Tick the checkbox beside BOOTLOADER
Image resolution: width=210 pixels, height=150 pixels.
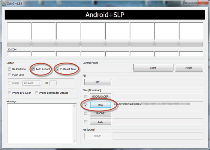(86, 96)
